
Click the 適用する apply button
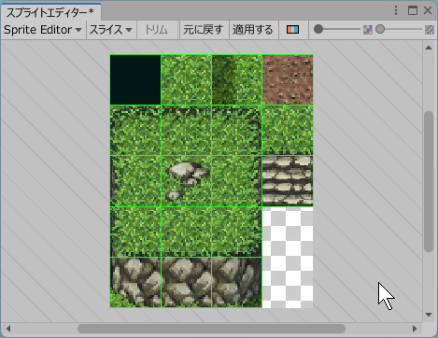pyautogui.click(x=253, y=30)
